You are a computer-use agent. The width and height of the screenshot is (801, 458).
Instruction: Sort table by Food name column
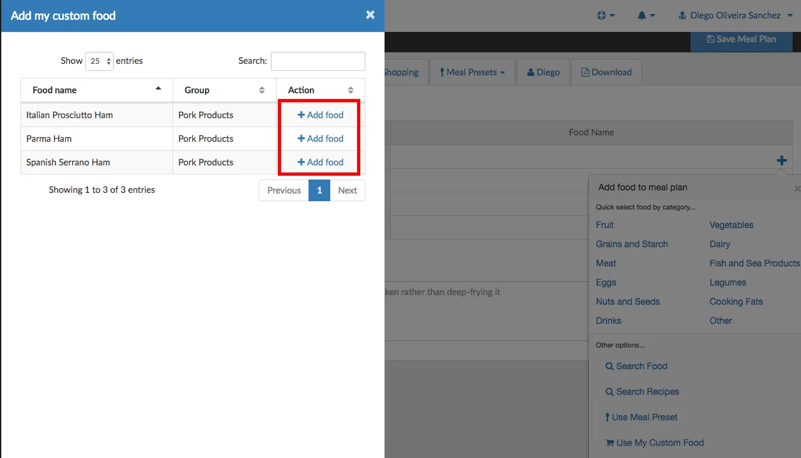point(96,90)
